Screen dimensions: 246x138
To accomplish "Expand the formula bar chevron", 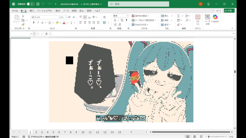I will (x=234, y=34).
